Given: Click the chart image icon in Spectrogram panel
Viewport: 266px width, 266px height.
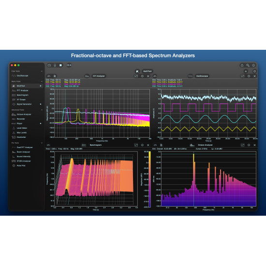Looking at the screenshot, I should (x=136, y=145).
